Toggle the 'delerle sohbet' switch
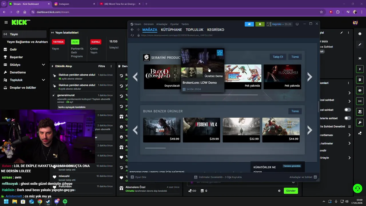366x206 pixels. point(347,118)
